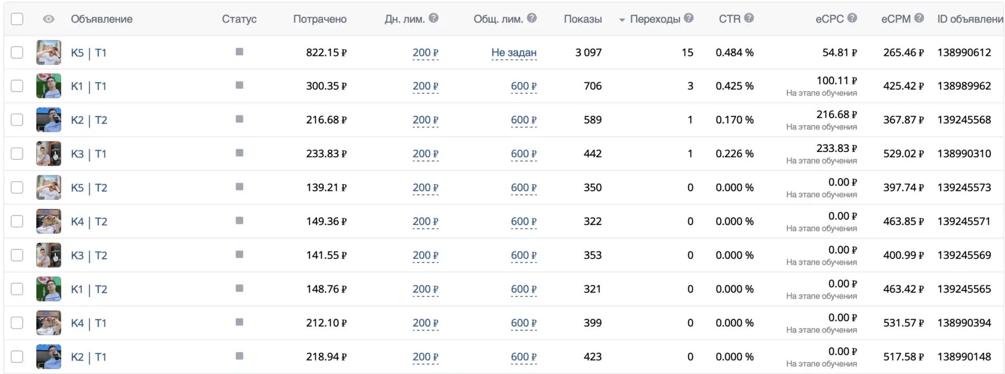The width and height of the screenshot is (1005, 374).
Task: Tick the checkbox for K3 | T1 row
Action: click(x=17, y=154)
